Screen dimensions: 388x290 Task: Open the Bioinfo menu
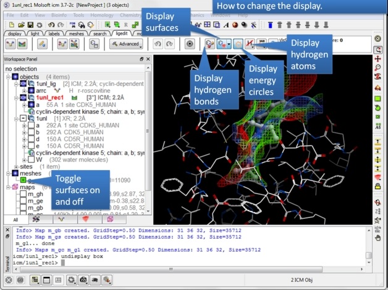(59, 15)
